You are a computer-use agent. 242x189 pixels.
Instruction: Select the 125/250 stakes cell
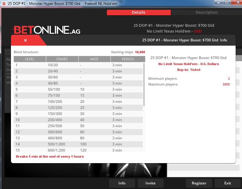(55, 108)
